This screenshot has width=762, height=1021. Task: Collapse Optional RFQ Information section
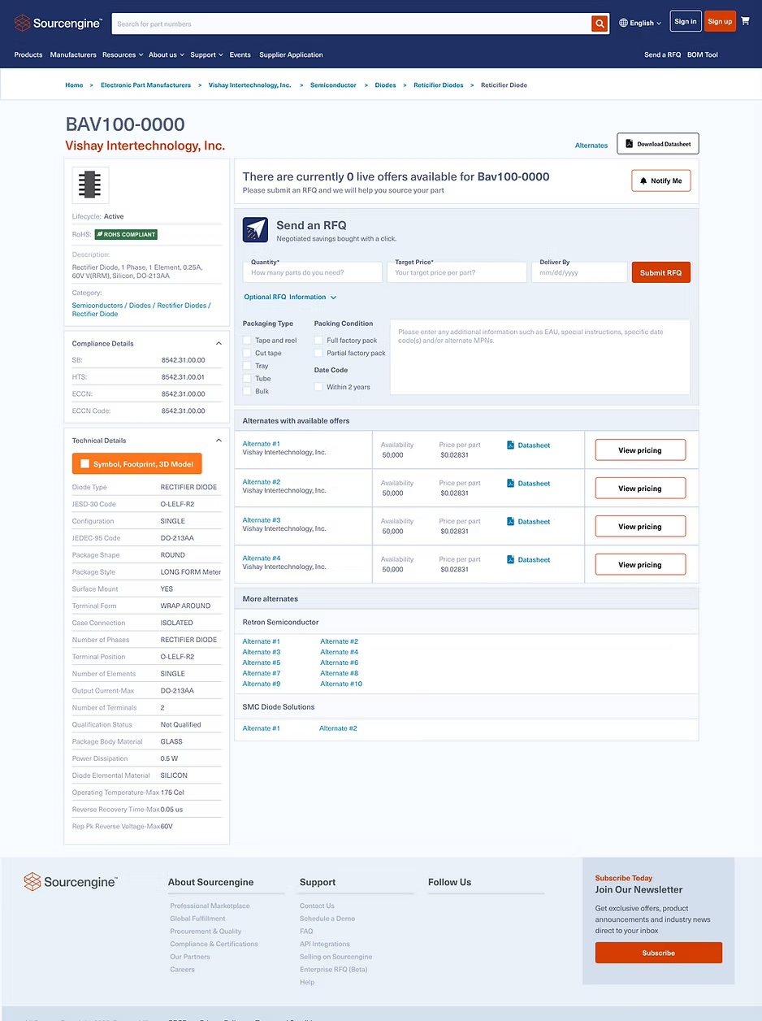291,297
